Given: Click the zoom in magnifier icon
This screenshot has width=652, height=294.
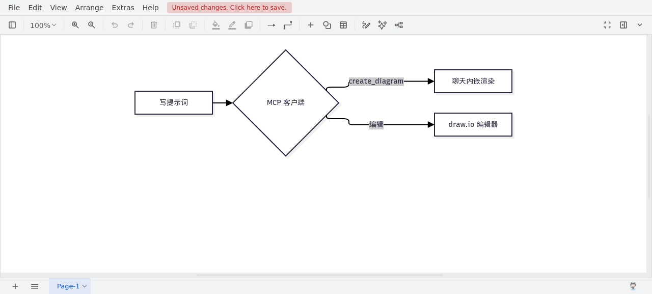Looking at the screenshot, I should click(75, 25).
